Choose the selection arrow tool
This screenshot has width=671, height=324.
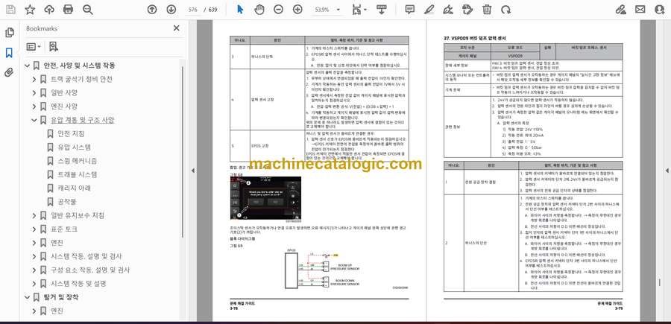coord(240,10)
